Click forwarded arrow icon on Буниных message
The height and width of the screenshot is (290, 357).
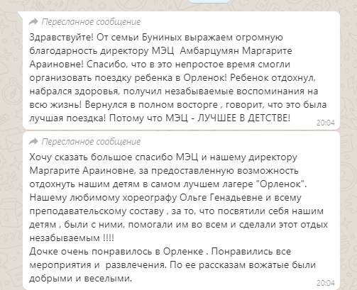point(33,22)
